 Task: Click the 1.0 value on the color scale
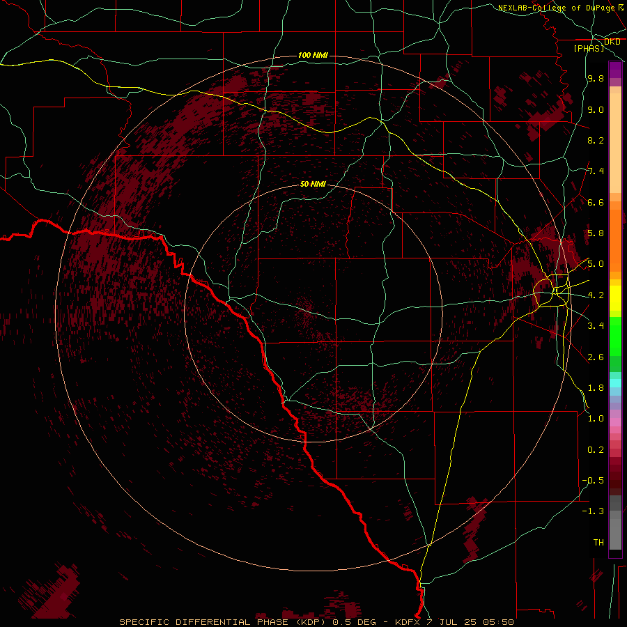(x=596, y=419)
